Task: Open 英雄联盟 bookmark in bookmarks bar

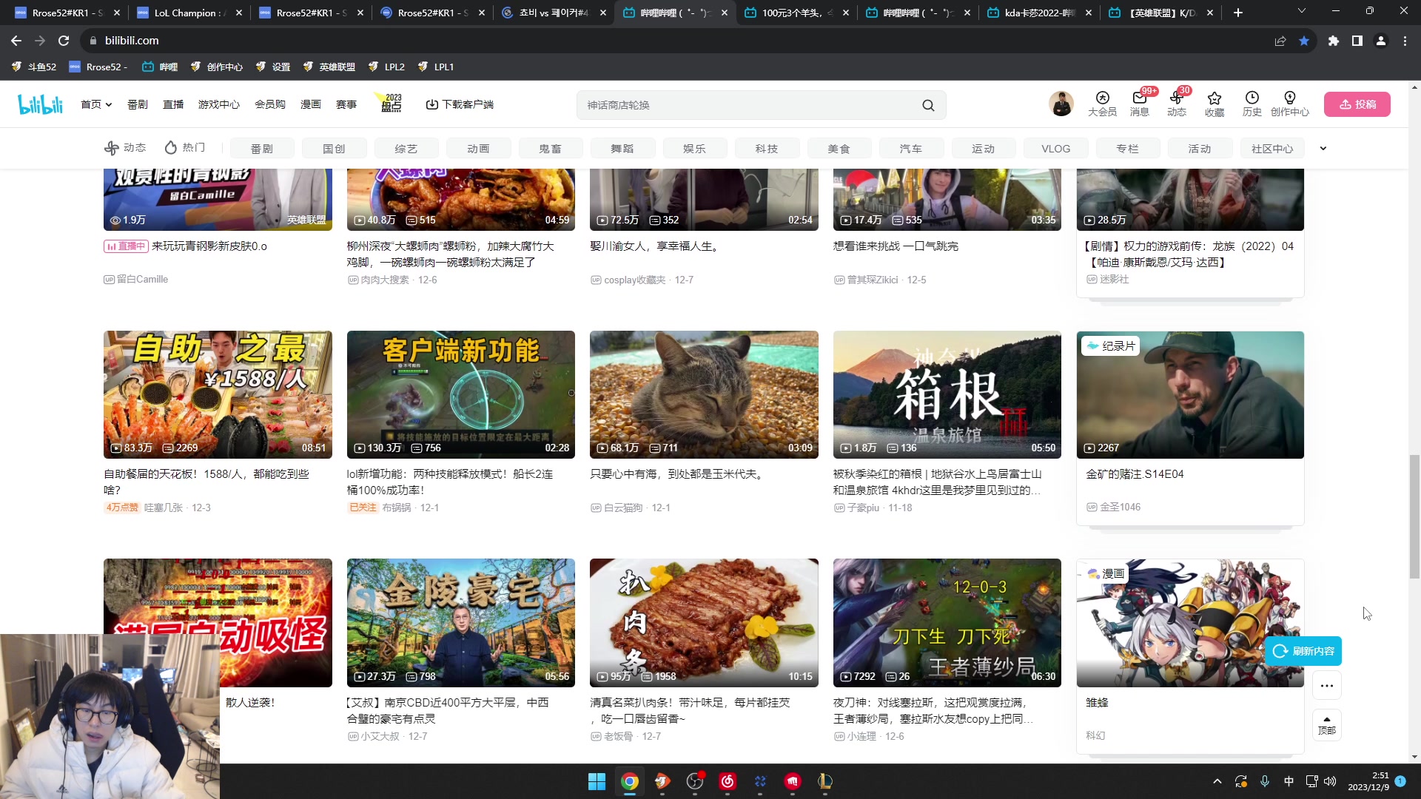Action: tap(329, 67)
